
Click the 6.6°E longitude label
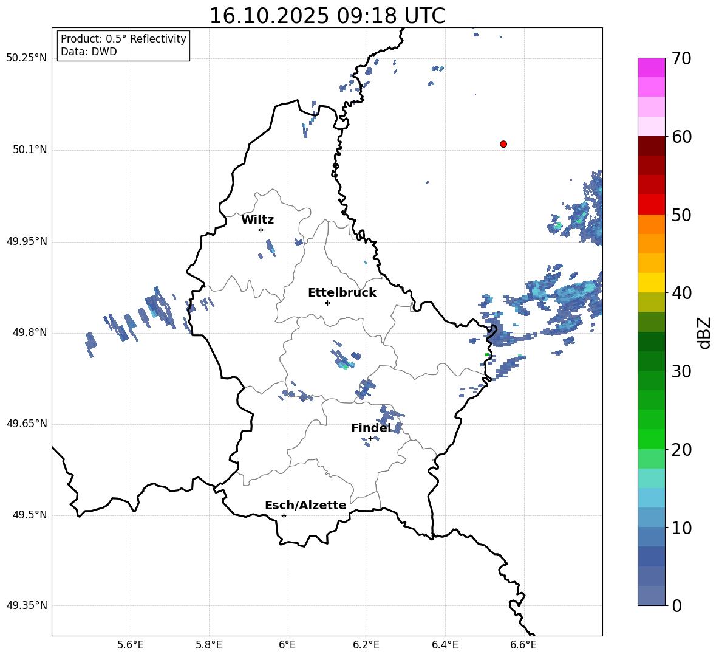(523, 645)
